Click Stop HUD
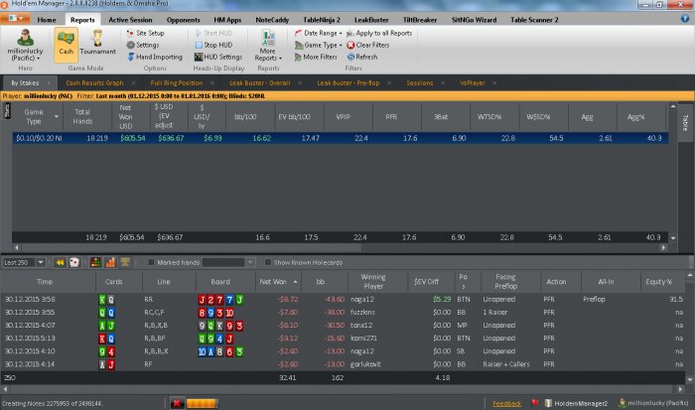Viewport: 695px width, 410px height. tap(213, 45)
